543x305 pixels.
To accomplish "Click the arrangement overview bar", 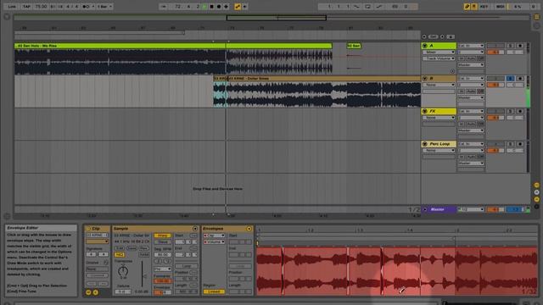I will (x=271, y=17).
